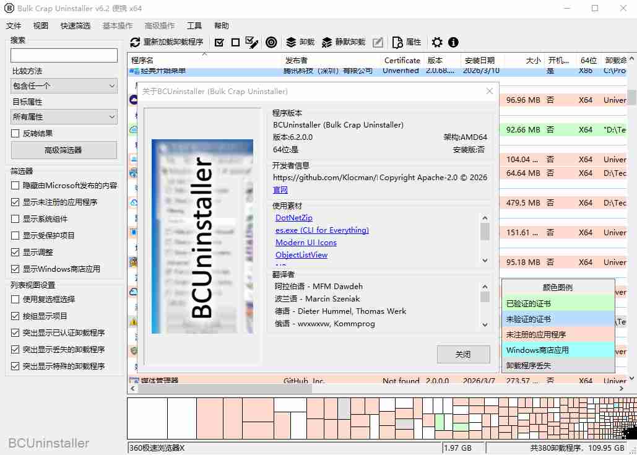Open the Modern UI Icons link
Image resolution: width=637 pixels, height=455 pixels.
(306, 243)
